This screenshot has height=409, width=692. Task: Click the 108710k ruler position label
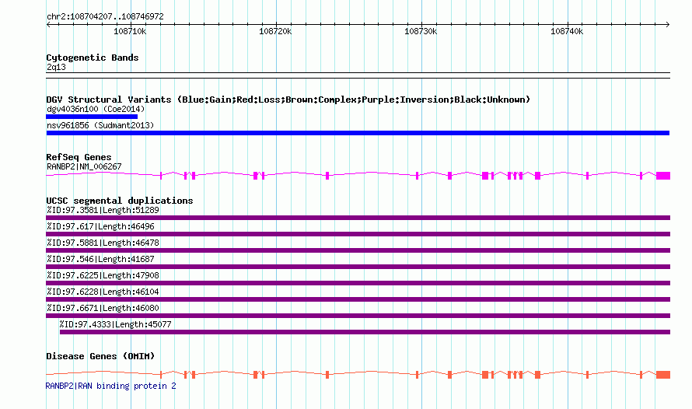(x=130, y=31)
